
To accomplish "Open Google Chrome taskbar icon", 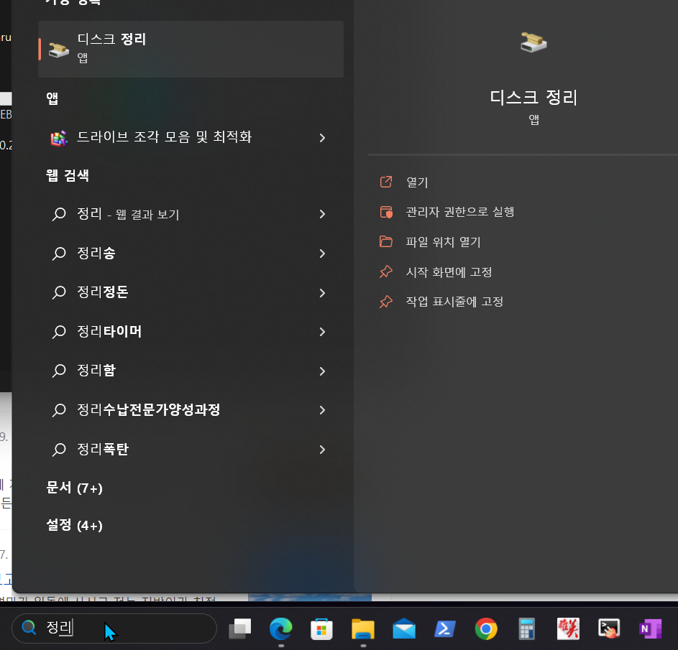I will (486, 629).
